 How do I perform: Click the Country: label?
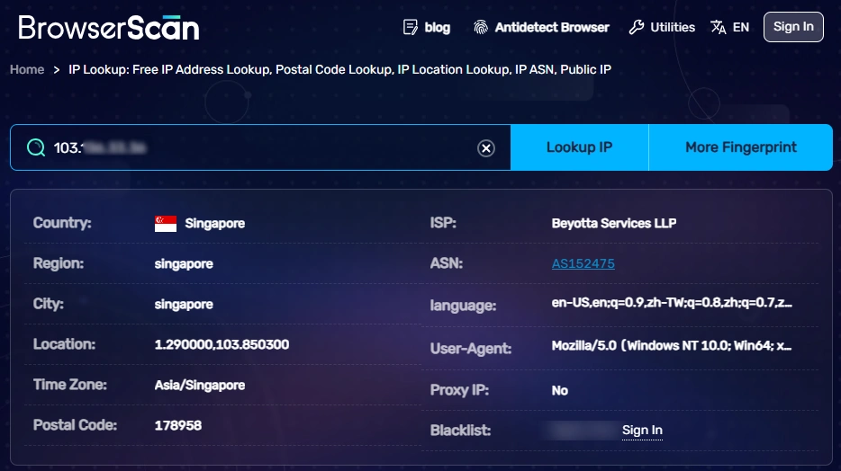[x=62, y=223]
